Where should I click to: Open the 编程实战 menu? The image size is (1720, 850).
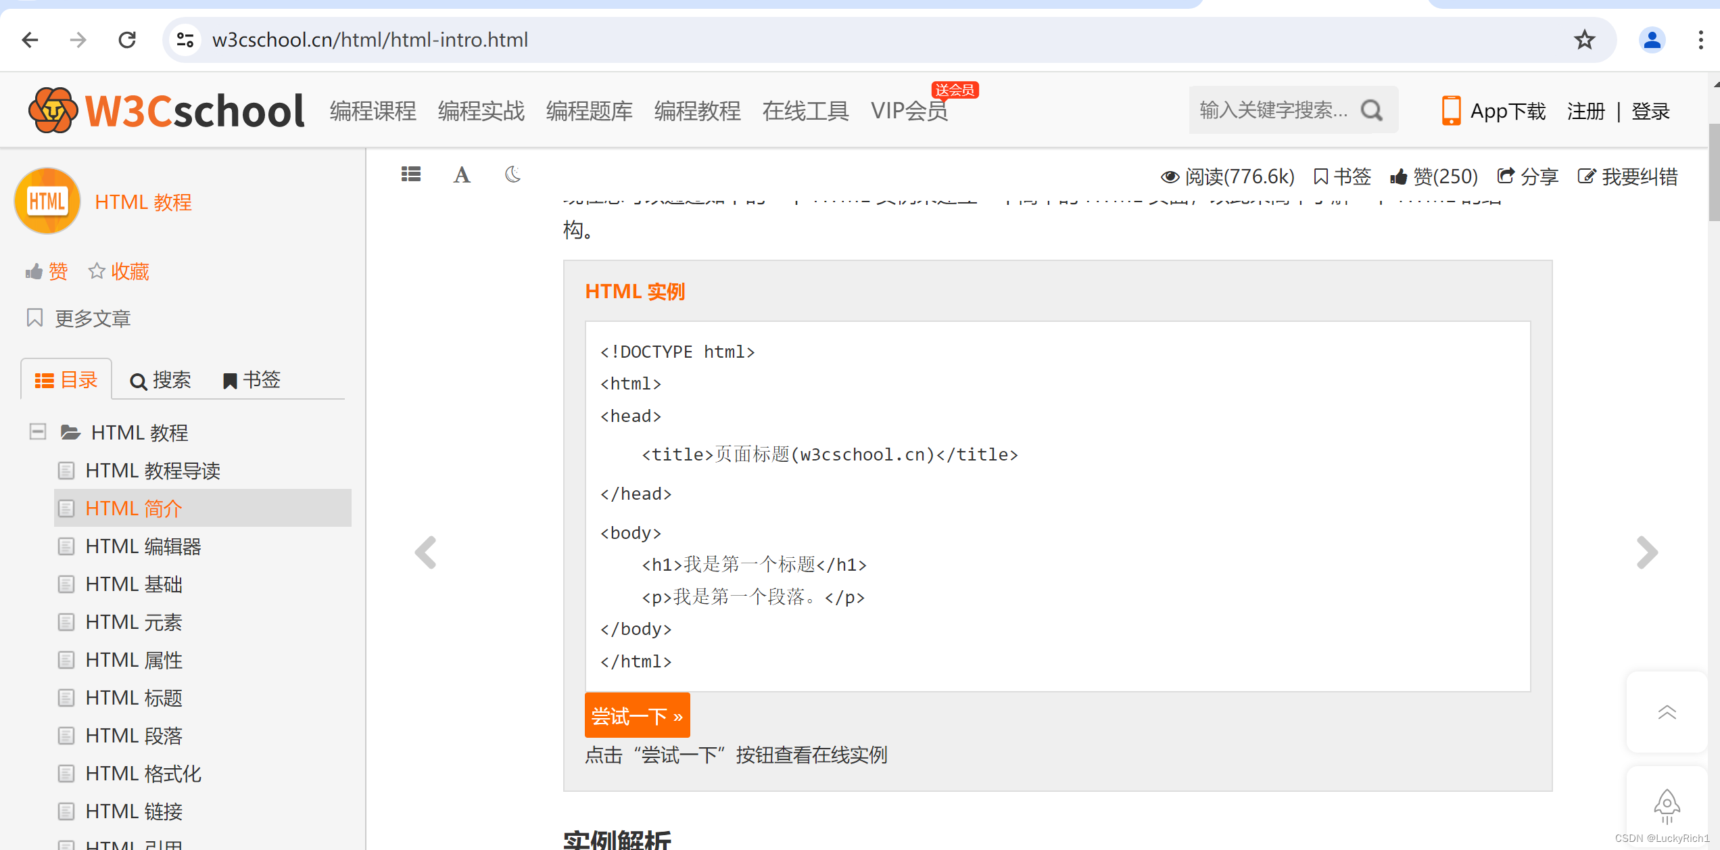[x=481, y=110]
